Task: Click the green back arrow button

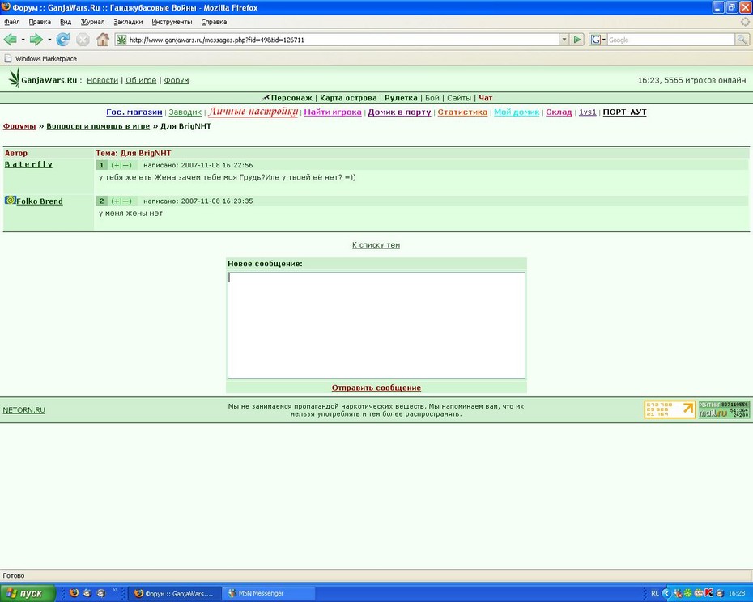Action: pos(10,40)
